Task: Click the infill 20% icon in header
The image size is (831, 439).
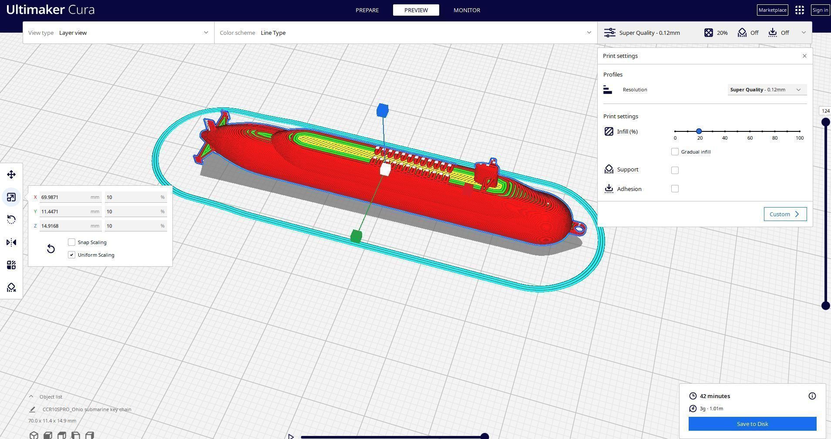Action: tap(709, 33)
